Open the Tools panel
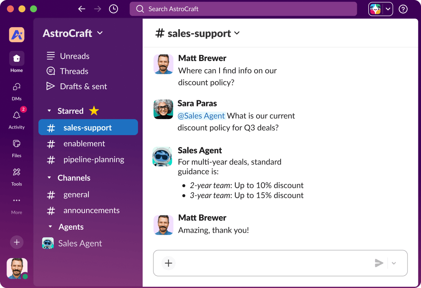Image resolution: width=421 pixels, height=288 pixels. click(x=16, y=173)
